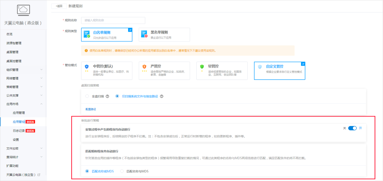Click the cloud logo of 天翼云电脑(政企版)

[23, 10]
